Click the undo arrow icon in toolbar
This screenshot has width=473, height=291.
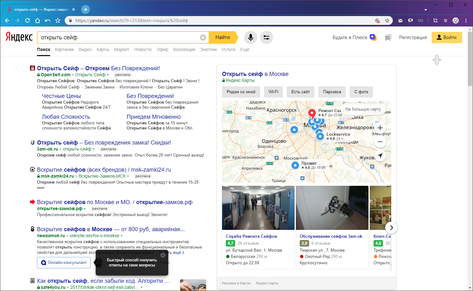[x=48, y=20]
